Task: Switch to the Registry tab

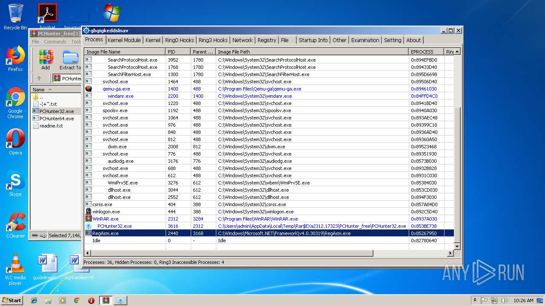Action: click(x=267, y=40)
